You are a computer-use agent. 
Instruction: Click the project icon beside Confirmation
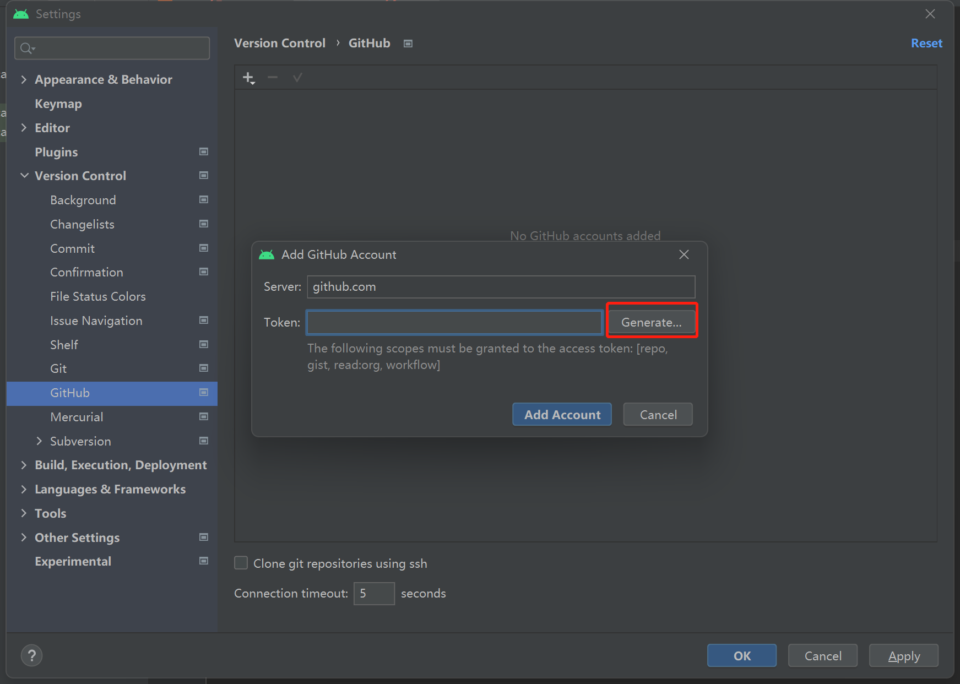(204, 272)
